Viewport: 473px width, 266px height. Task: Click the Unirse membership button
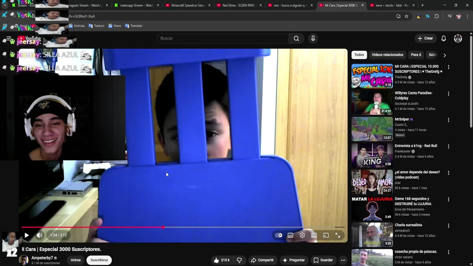point(75,260)
